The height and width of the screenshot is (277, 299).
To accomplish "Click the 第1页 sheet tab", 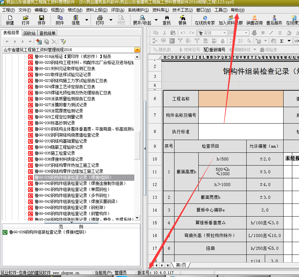I will (x=181, y=265).
